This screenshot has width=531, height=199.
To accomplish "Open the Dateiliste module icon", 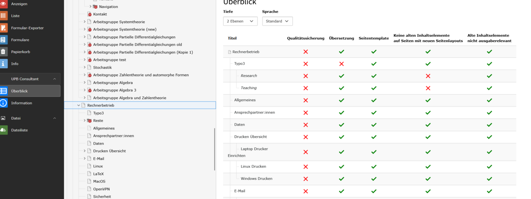I will coord(3,130).
